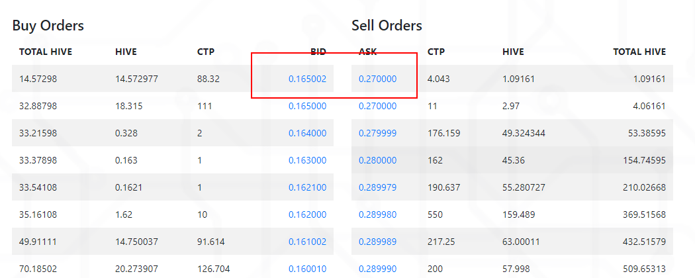The width and height of the screenshot is (695, 278).
Task: Click ask 0.270000 in the 4.043 CTP row
Action: (x=378, y=79)
